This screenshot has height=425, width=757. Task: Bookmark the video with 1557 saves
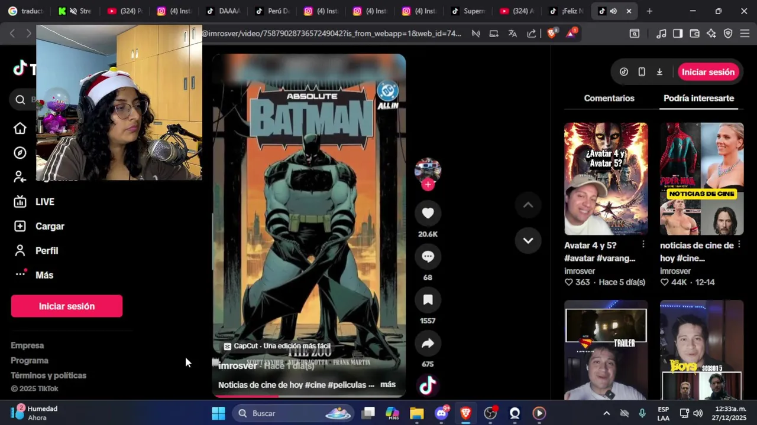(x=428, y=300)
